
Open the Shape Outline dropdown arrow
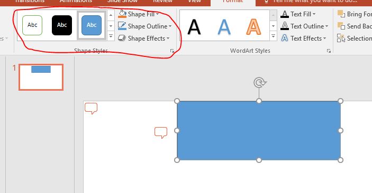[170, 26]
